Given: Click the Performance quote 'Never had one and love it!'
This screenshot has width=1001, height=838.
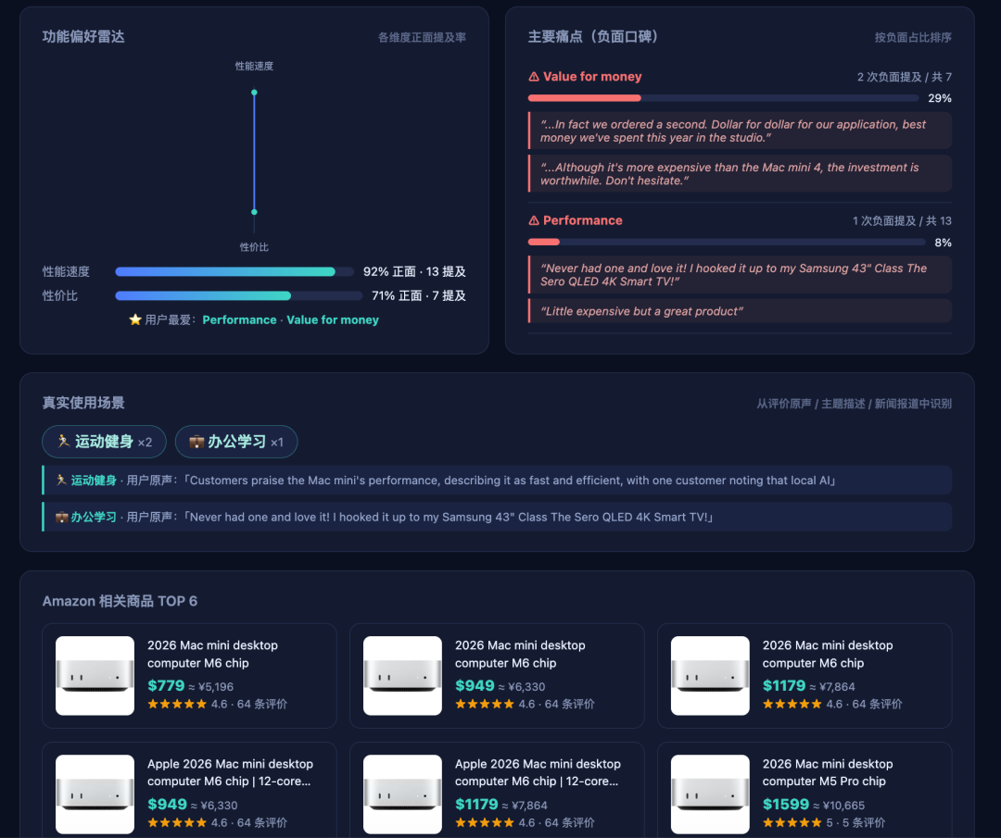Looking at the screenshot, I should [x=740, y=275].
